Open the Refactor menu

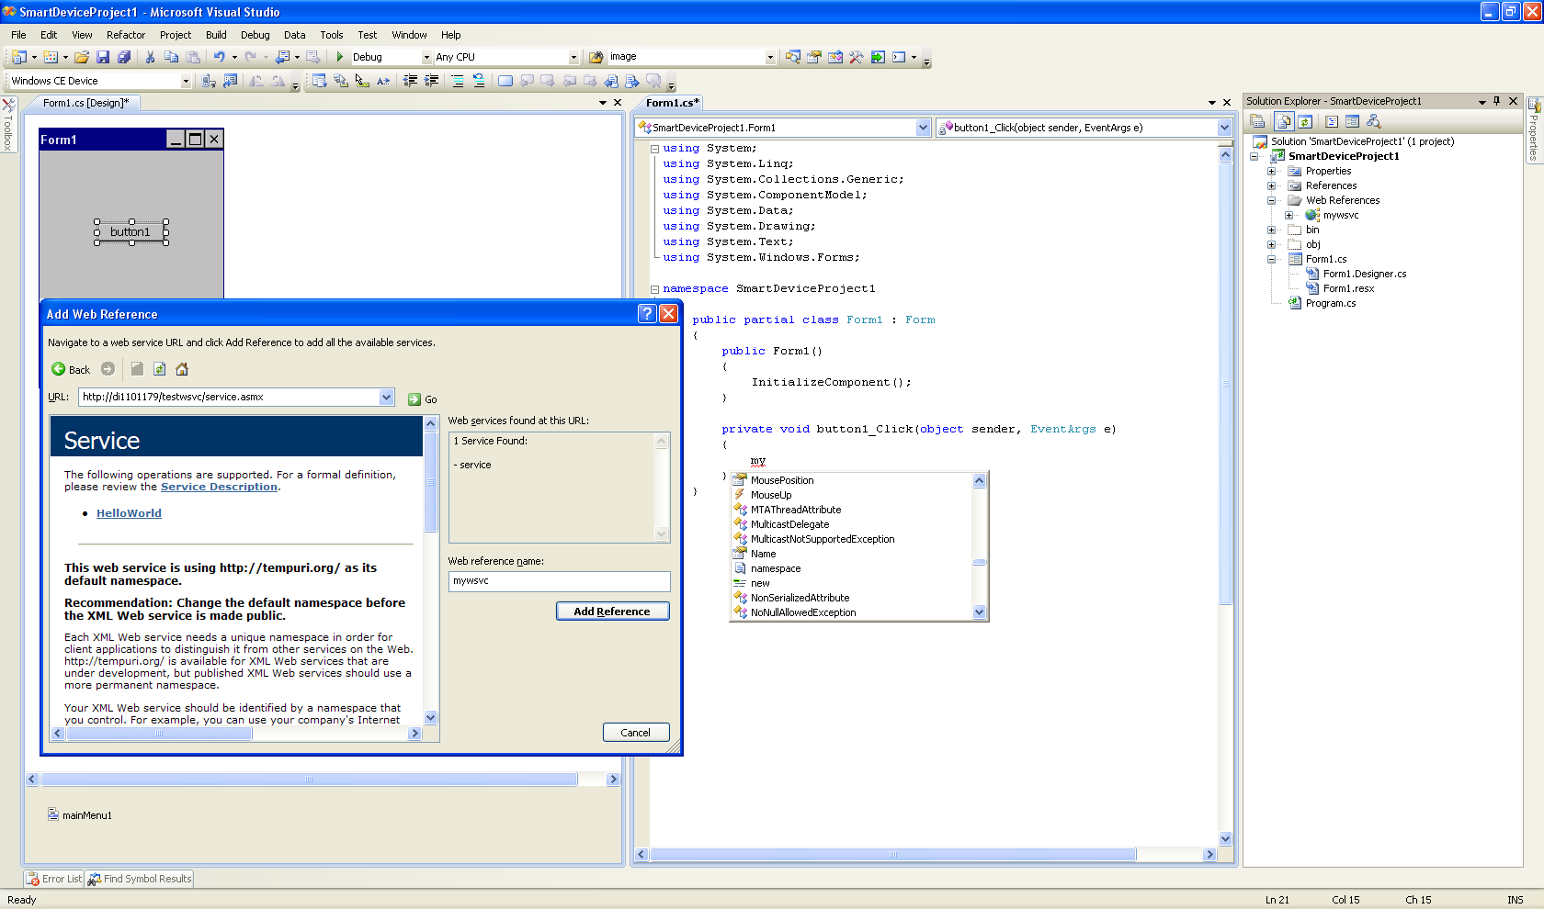[x=126, y=35]
